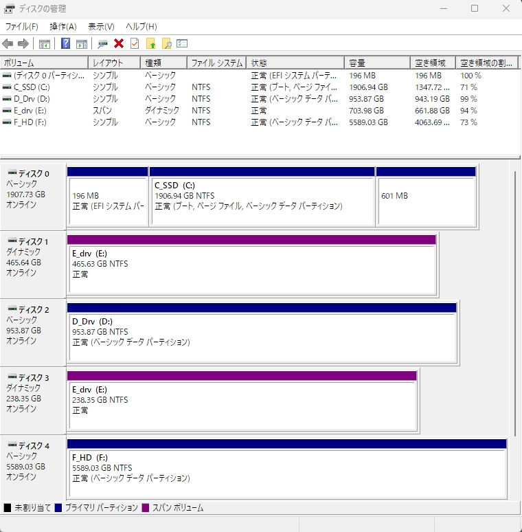This screenshot has width=522, height=532.
Task: Click the 73 % free percentage cell
Action: (468, 122)
